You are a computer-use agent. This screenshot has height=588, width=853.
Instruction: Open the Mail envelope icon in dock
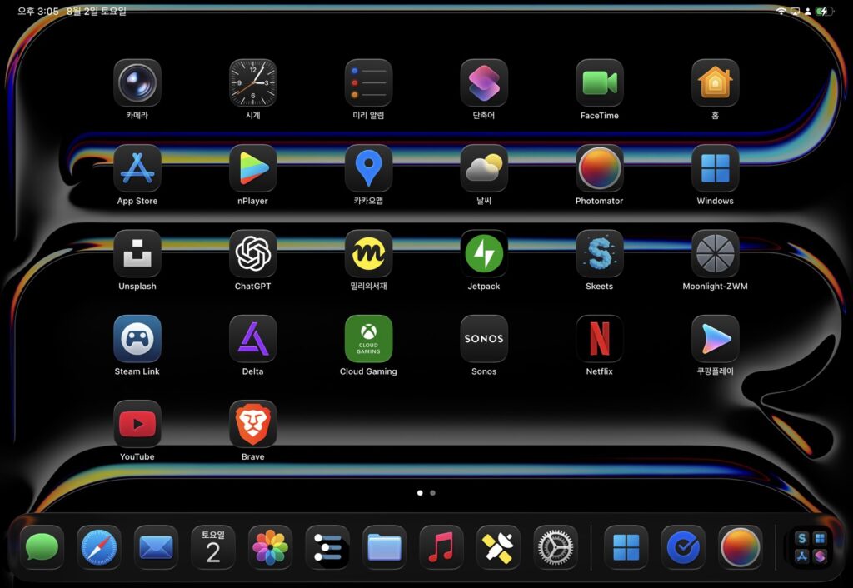tap(156, 547)
